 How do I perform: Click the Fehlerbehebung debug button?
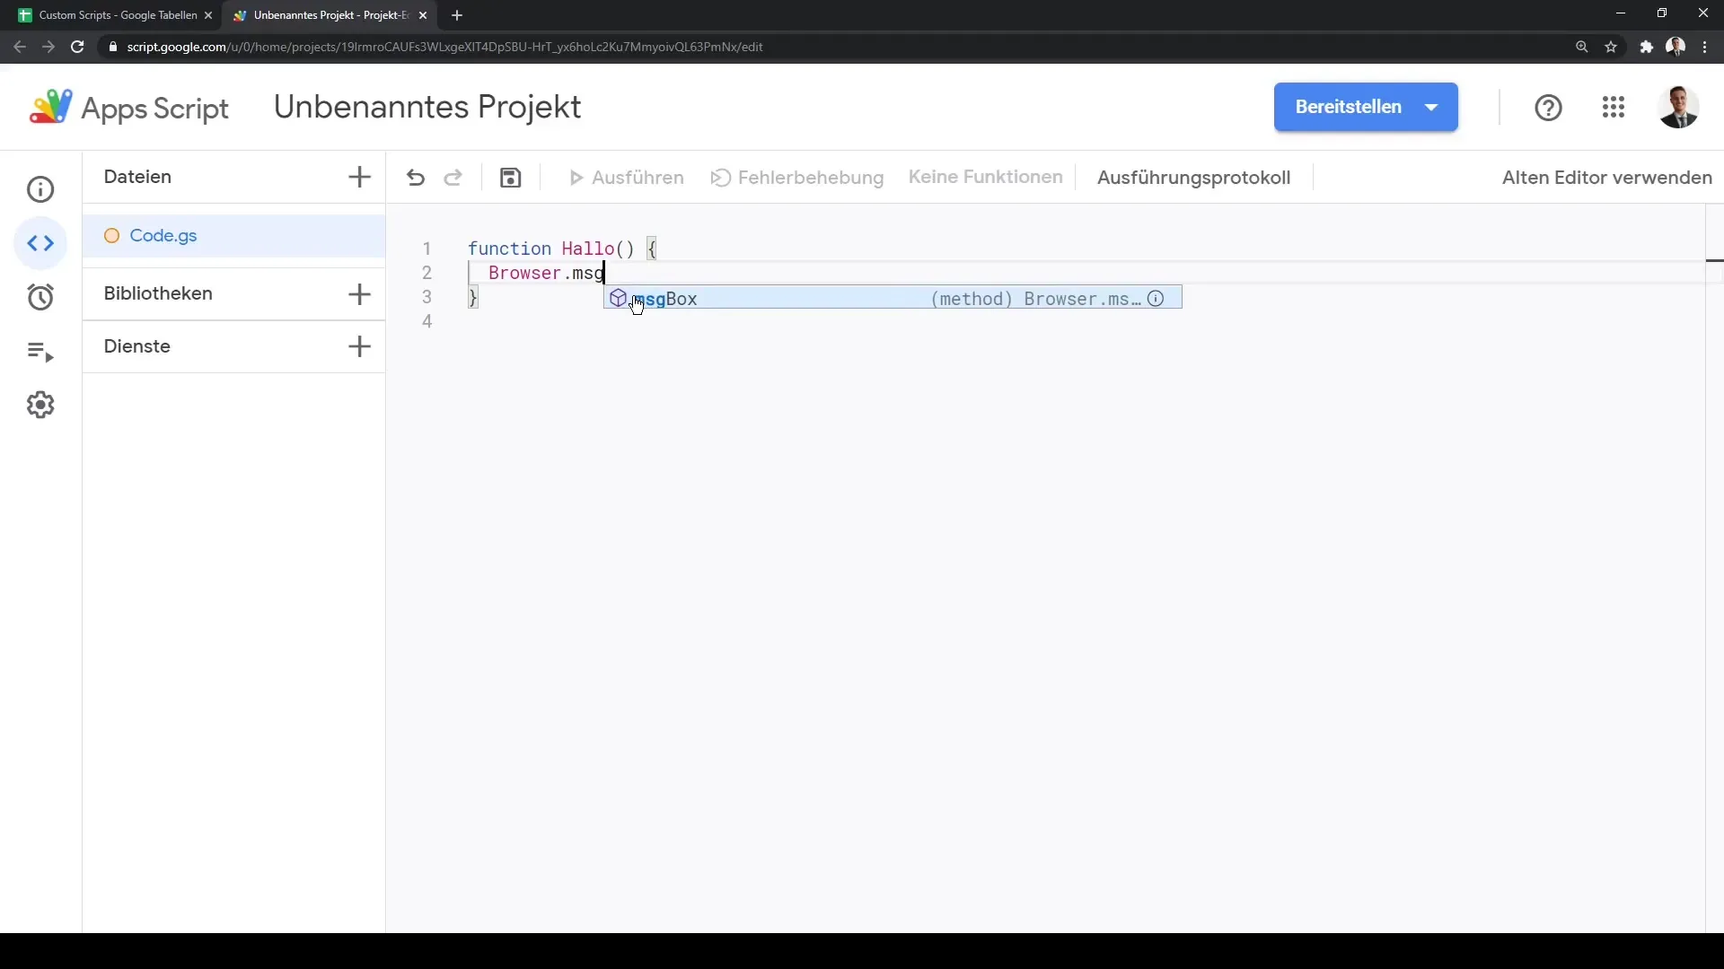coord(797,178)
